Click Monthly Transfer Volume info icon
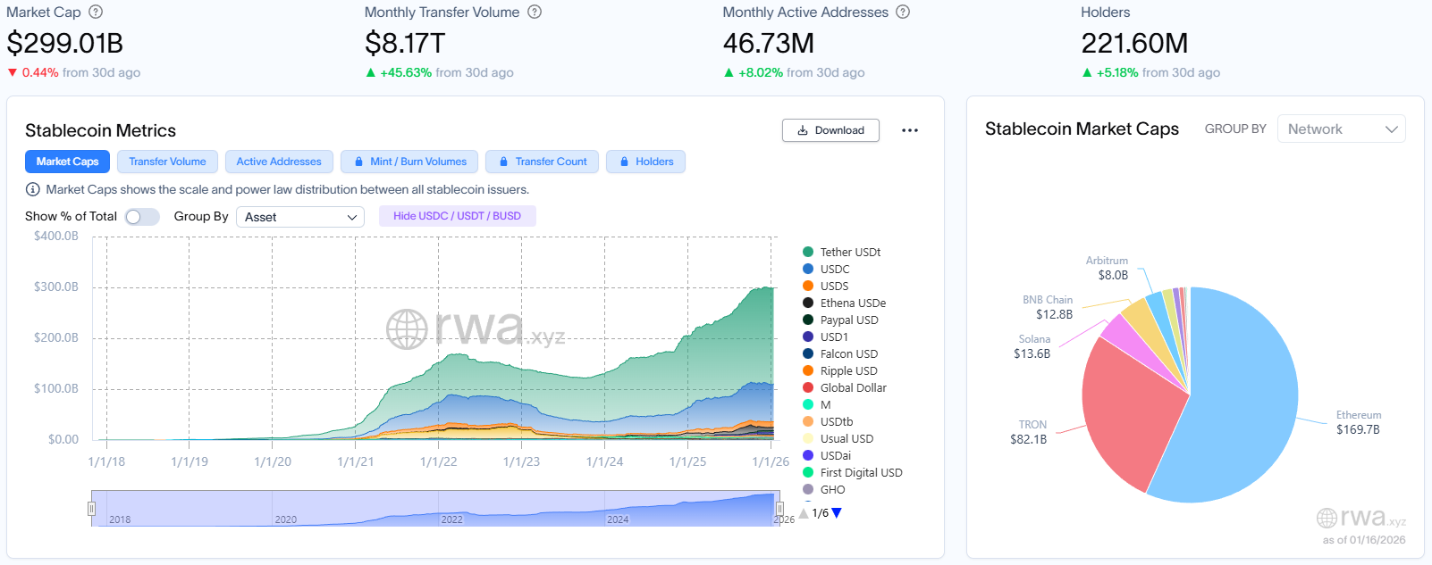The width and height of the screenshot is (1432, 565). (535, 12)
